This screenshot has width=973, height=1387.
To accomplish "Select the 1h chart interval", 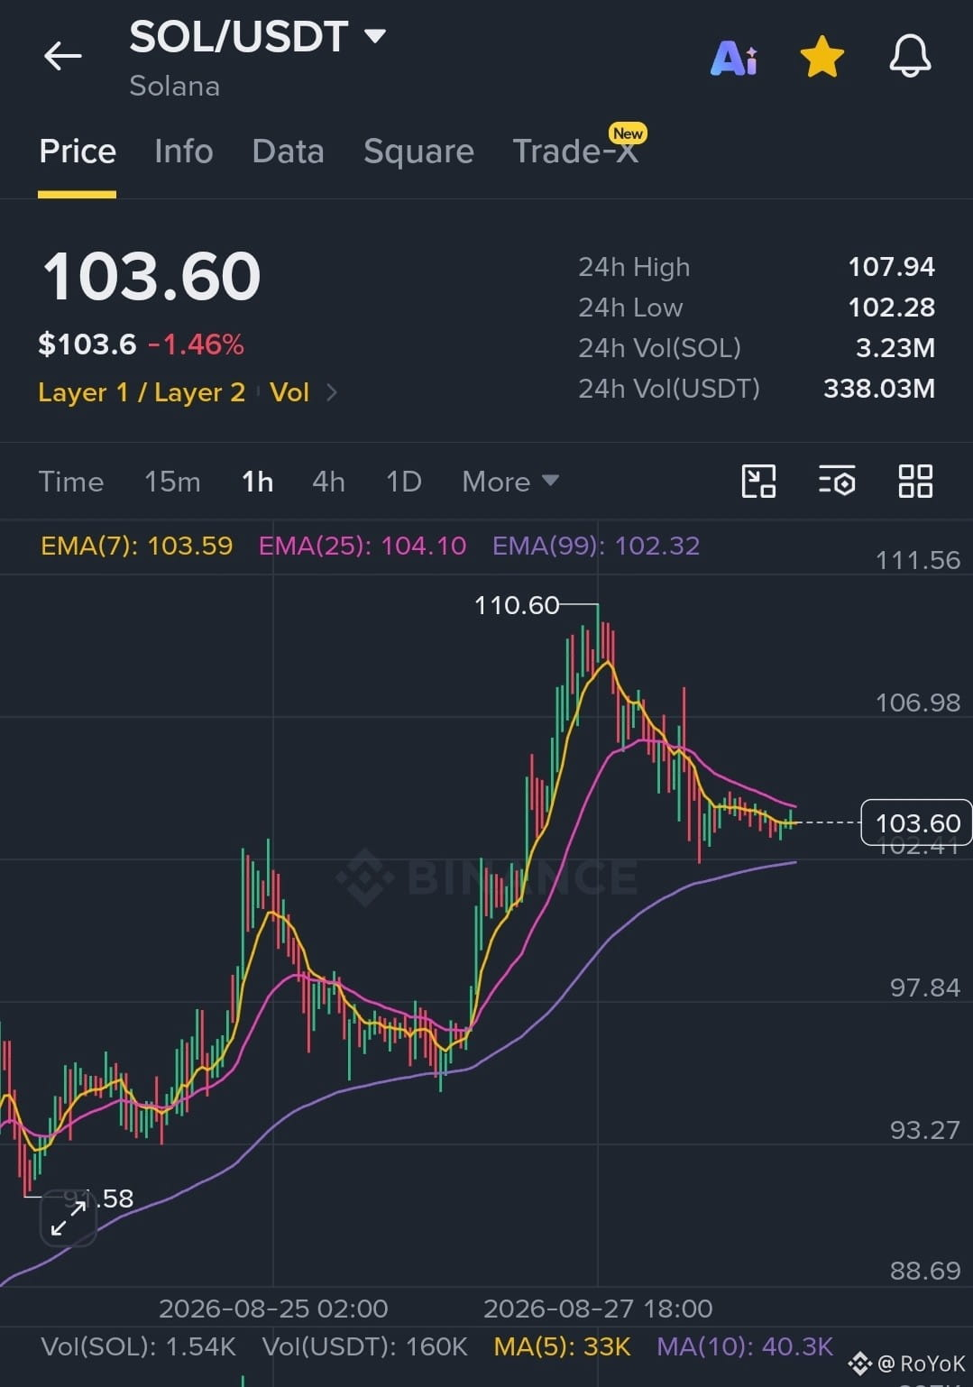I will (257, 482).
